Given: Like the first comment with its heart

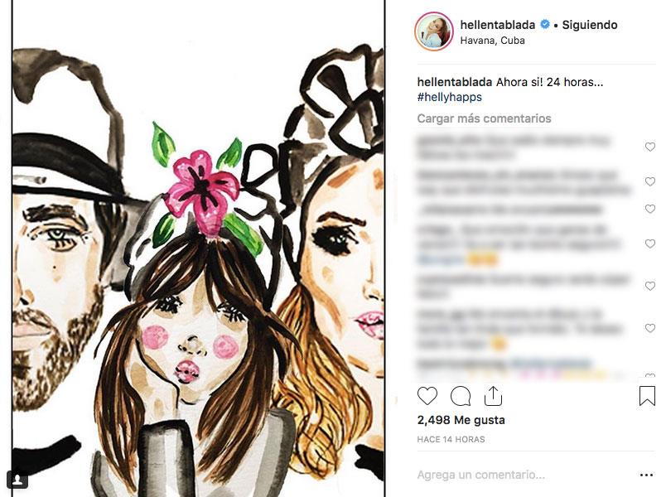Looking at the screenshot, I should pyautogui.click(x=650, y=147).
